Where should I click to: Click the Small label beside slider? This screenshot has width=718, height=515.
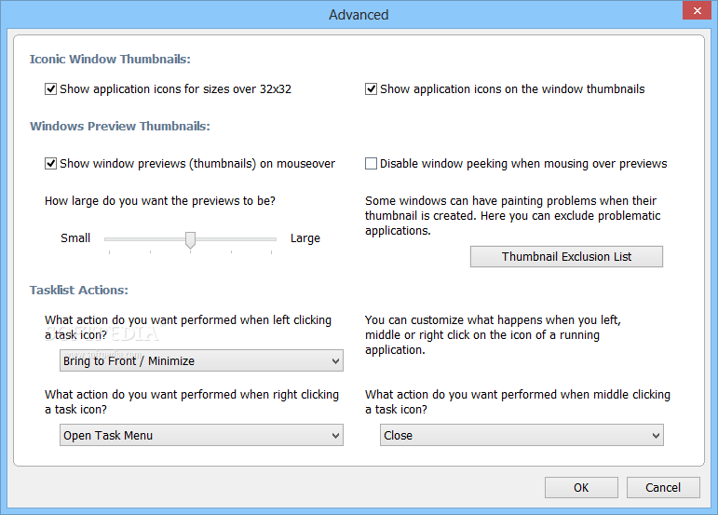coord(75,238)
